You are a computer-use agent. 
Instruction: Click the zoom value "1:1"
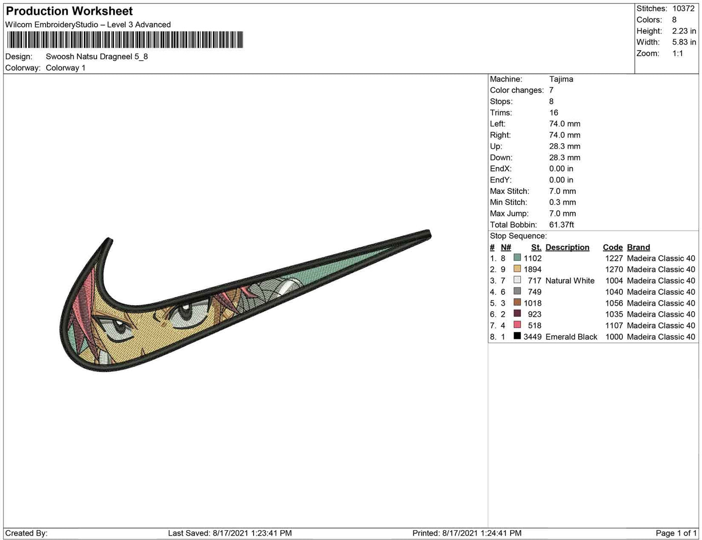(x=678, y=53)
